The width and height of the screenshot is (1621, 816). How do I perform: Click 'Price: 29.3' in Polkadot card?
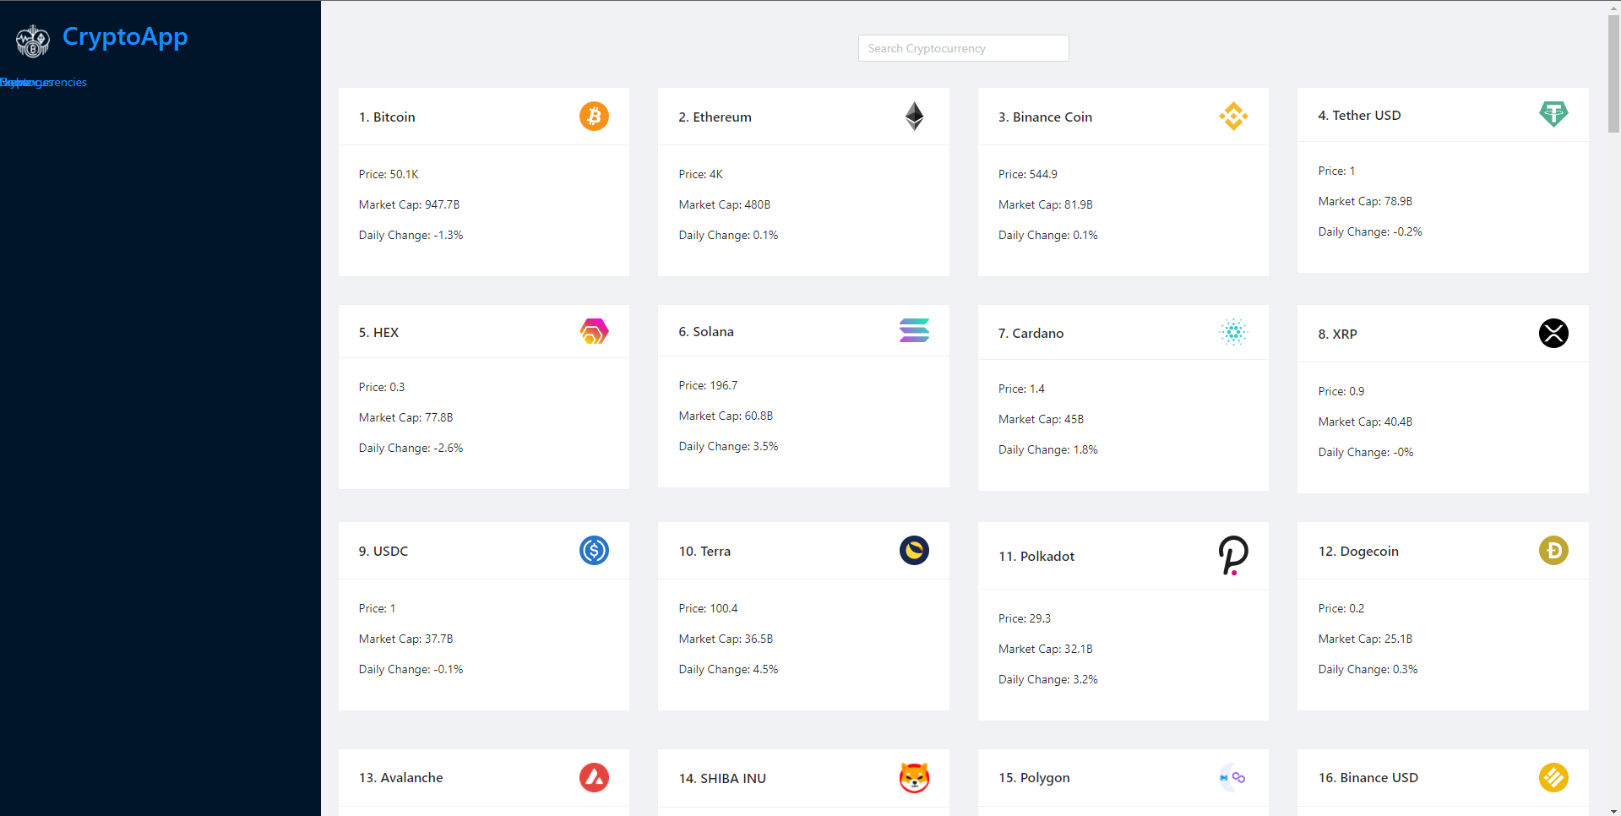[x=1025, y=618]
